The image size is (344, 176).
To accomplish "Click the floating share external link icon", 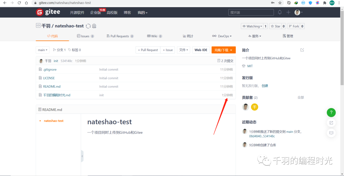I will [x=331, y=123].
